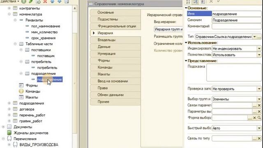Image resolution: width=263 pixels, height=148 pixels.
Task: Expand the контрагенты catalog node
Action: pyautogui.click(x=9, y=8)
